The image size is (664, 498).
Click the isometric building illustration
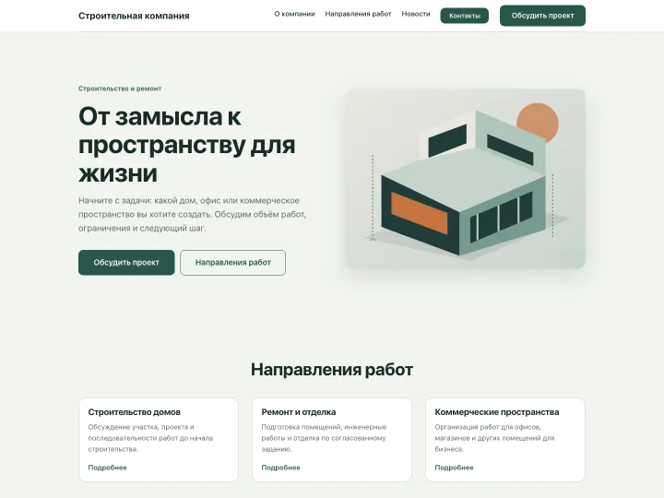pyautogui.click(x=465, y=179)
